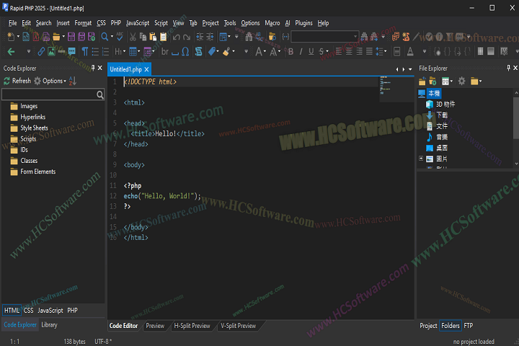Insert paragraph with pilcrow icon
519x346 pixels.
[x=85, y=51]
